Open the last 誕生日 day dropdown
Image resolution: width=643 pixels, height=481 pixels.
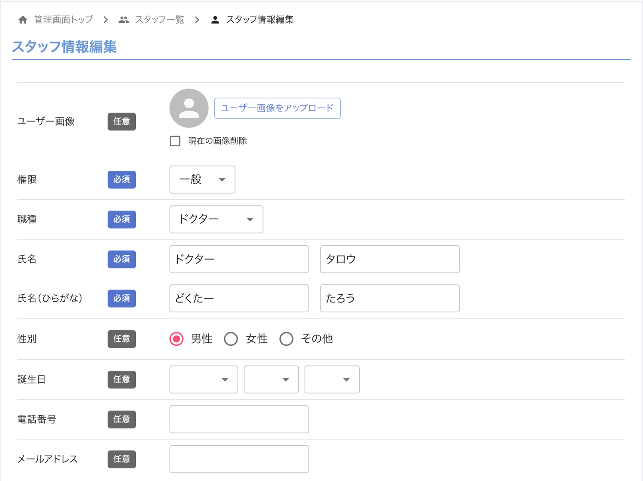point(332,379)
